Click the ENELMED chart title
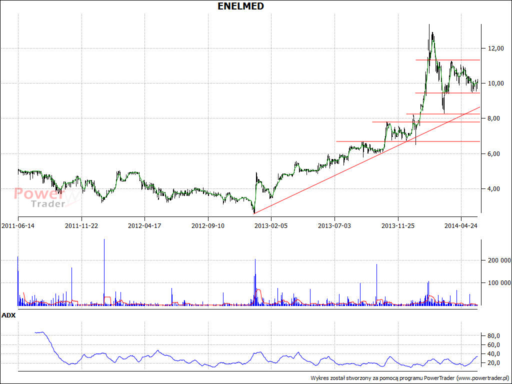 click(x=240, y=6)
